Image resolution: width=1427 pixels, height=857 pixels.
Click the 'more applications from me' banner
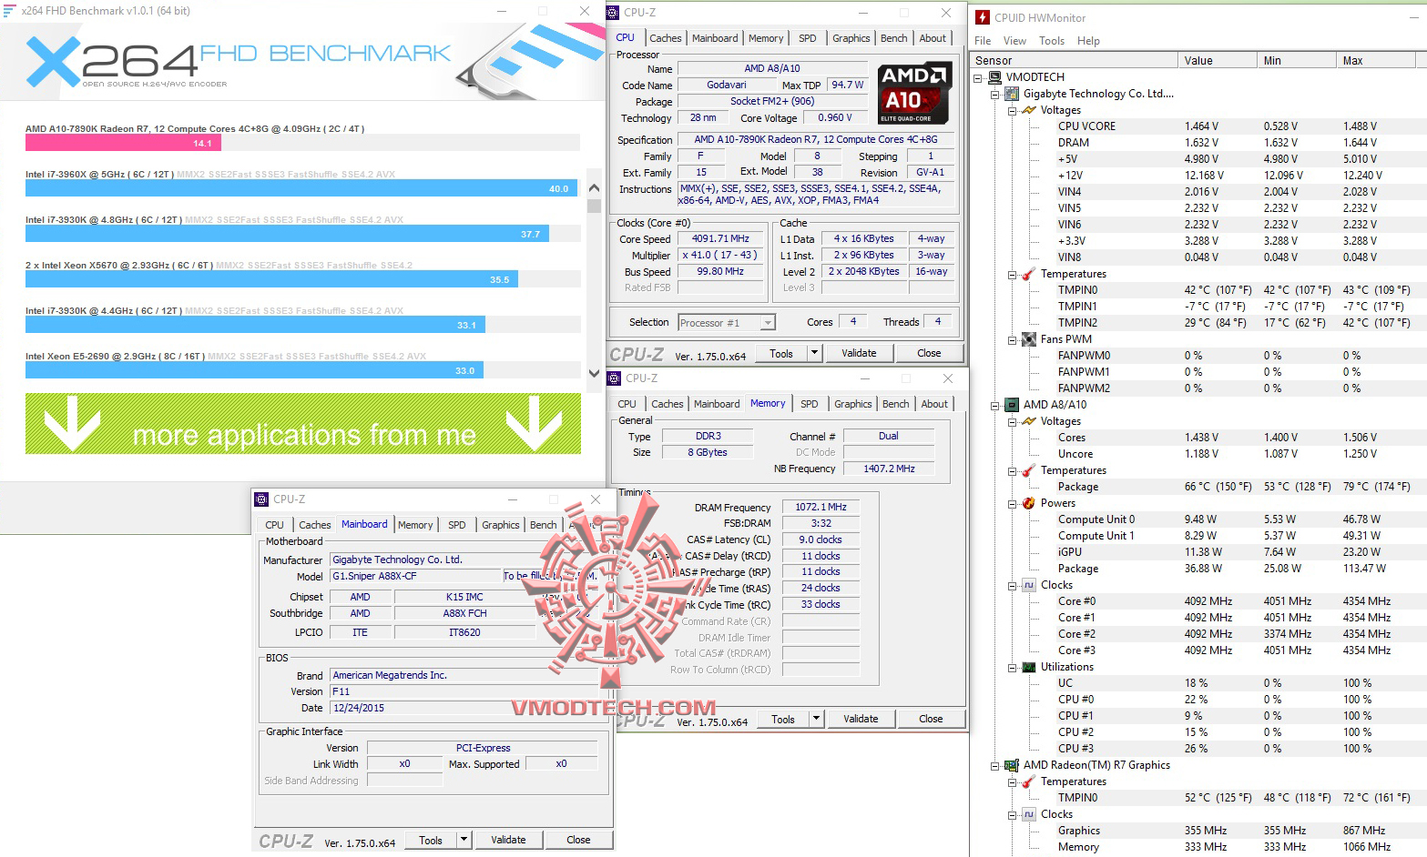(303, 424)
